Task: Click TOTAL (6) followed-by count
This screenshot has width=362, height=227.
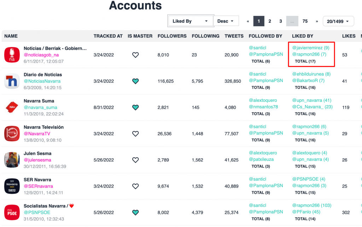Action: tap(261, 61)
